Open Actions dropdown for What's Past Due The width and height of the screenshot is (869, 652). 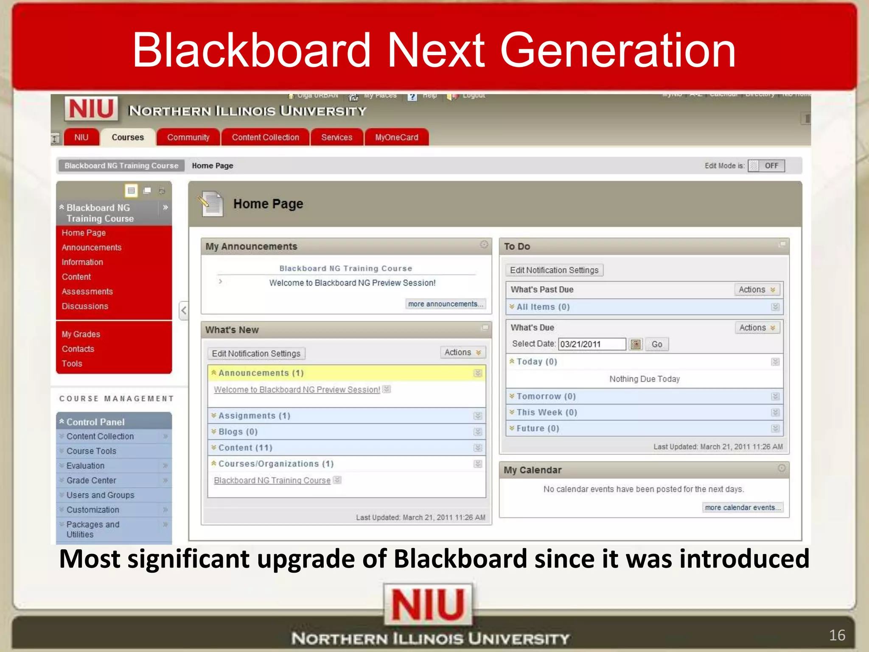point(757,289)
